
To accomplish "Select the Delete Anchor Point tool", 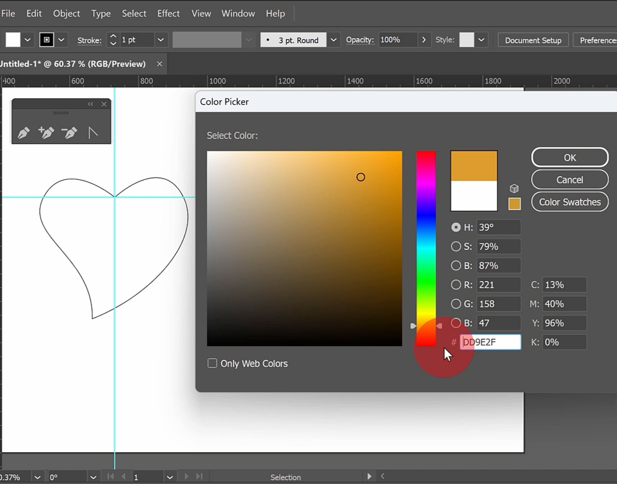I will coord(69,132).
